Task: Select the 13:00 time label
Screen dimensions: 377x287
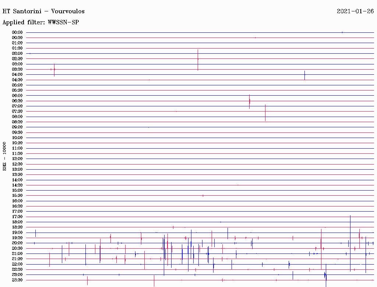Action: tap(17, 169)
